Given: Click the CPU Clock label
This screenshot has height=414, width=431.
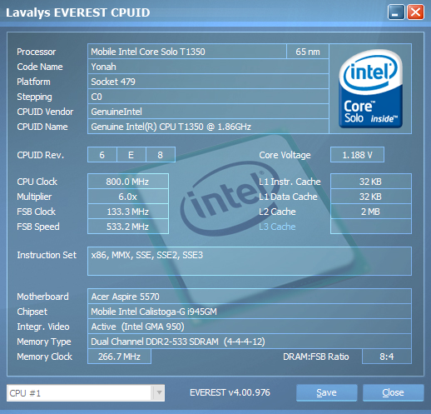Looking at the screenshot, I should pos(37,182).
